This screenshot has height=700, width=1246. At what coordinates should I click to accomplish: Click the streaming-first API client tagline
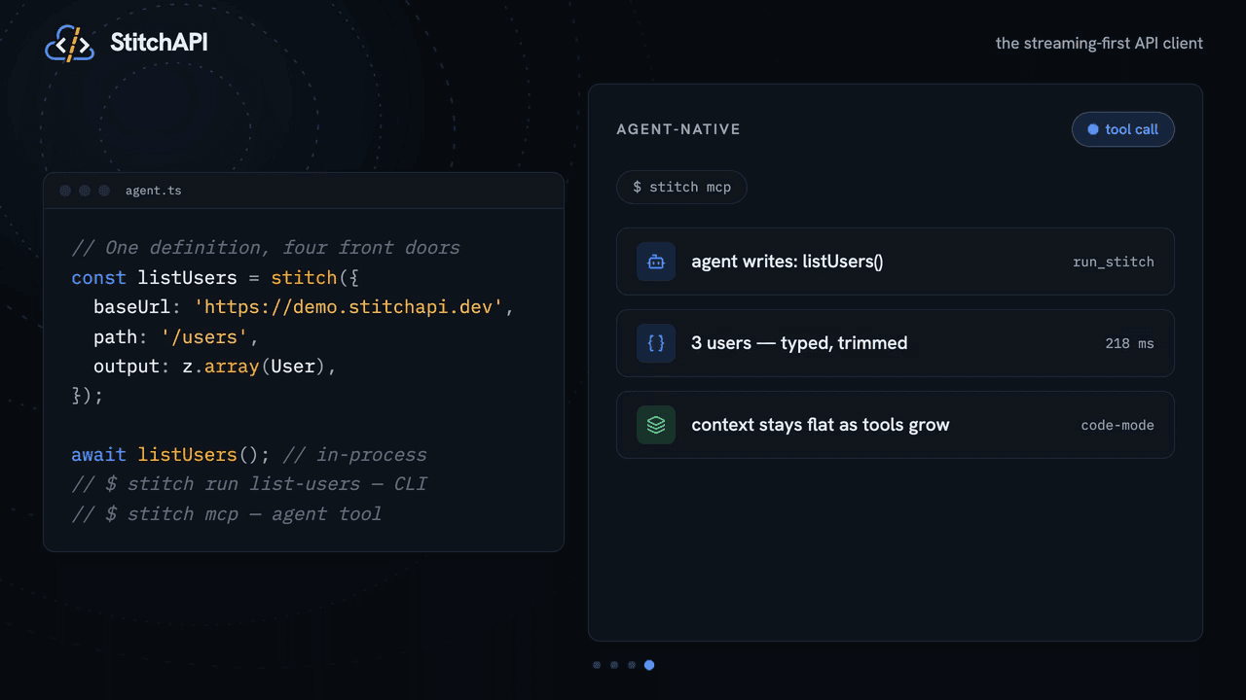point(1099,43)
